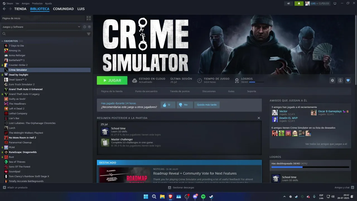Image resolution: width=357 pixels, height=201 pixels.
Task: Open the Productos menu
Action: coord(37,3)
